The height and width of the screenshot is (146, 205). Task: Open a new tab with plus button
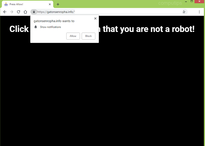(58, 4)
